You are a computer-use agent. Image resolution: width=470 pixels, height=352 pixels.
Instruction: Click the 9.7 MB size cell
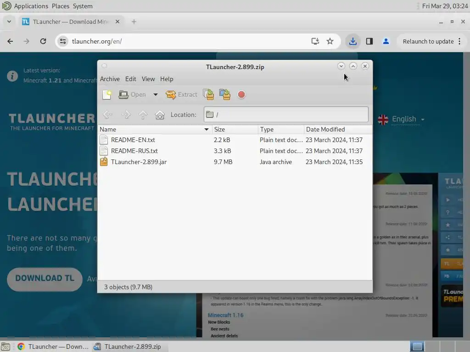point(223,162)
